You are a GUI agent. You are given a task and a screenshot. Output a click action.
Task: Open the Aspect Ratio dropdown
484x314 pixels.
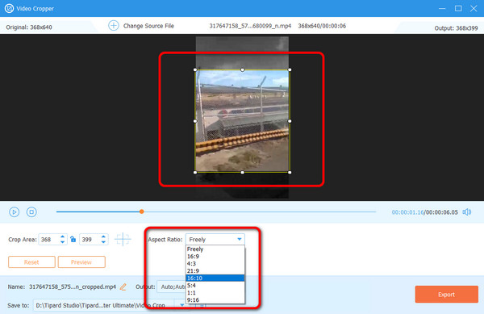(x=215, y=239)
